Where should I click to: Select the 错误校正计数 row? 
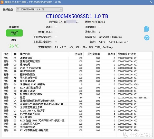[77, 91]
